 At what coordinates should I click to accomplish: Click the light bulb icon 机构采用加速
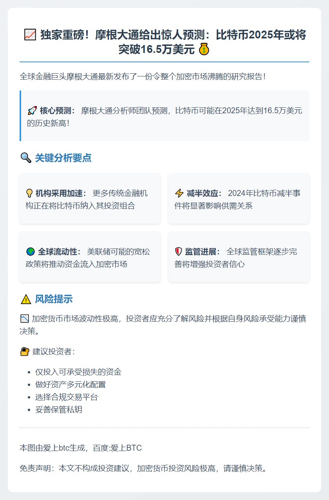(29, 193)
